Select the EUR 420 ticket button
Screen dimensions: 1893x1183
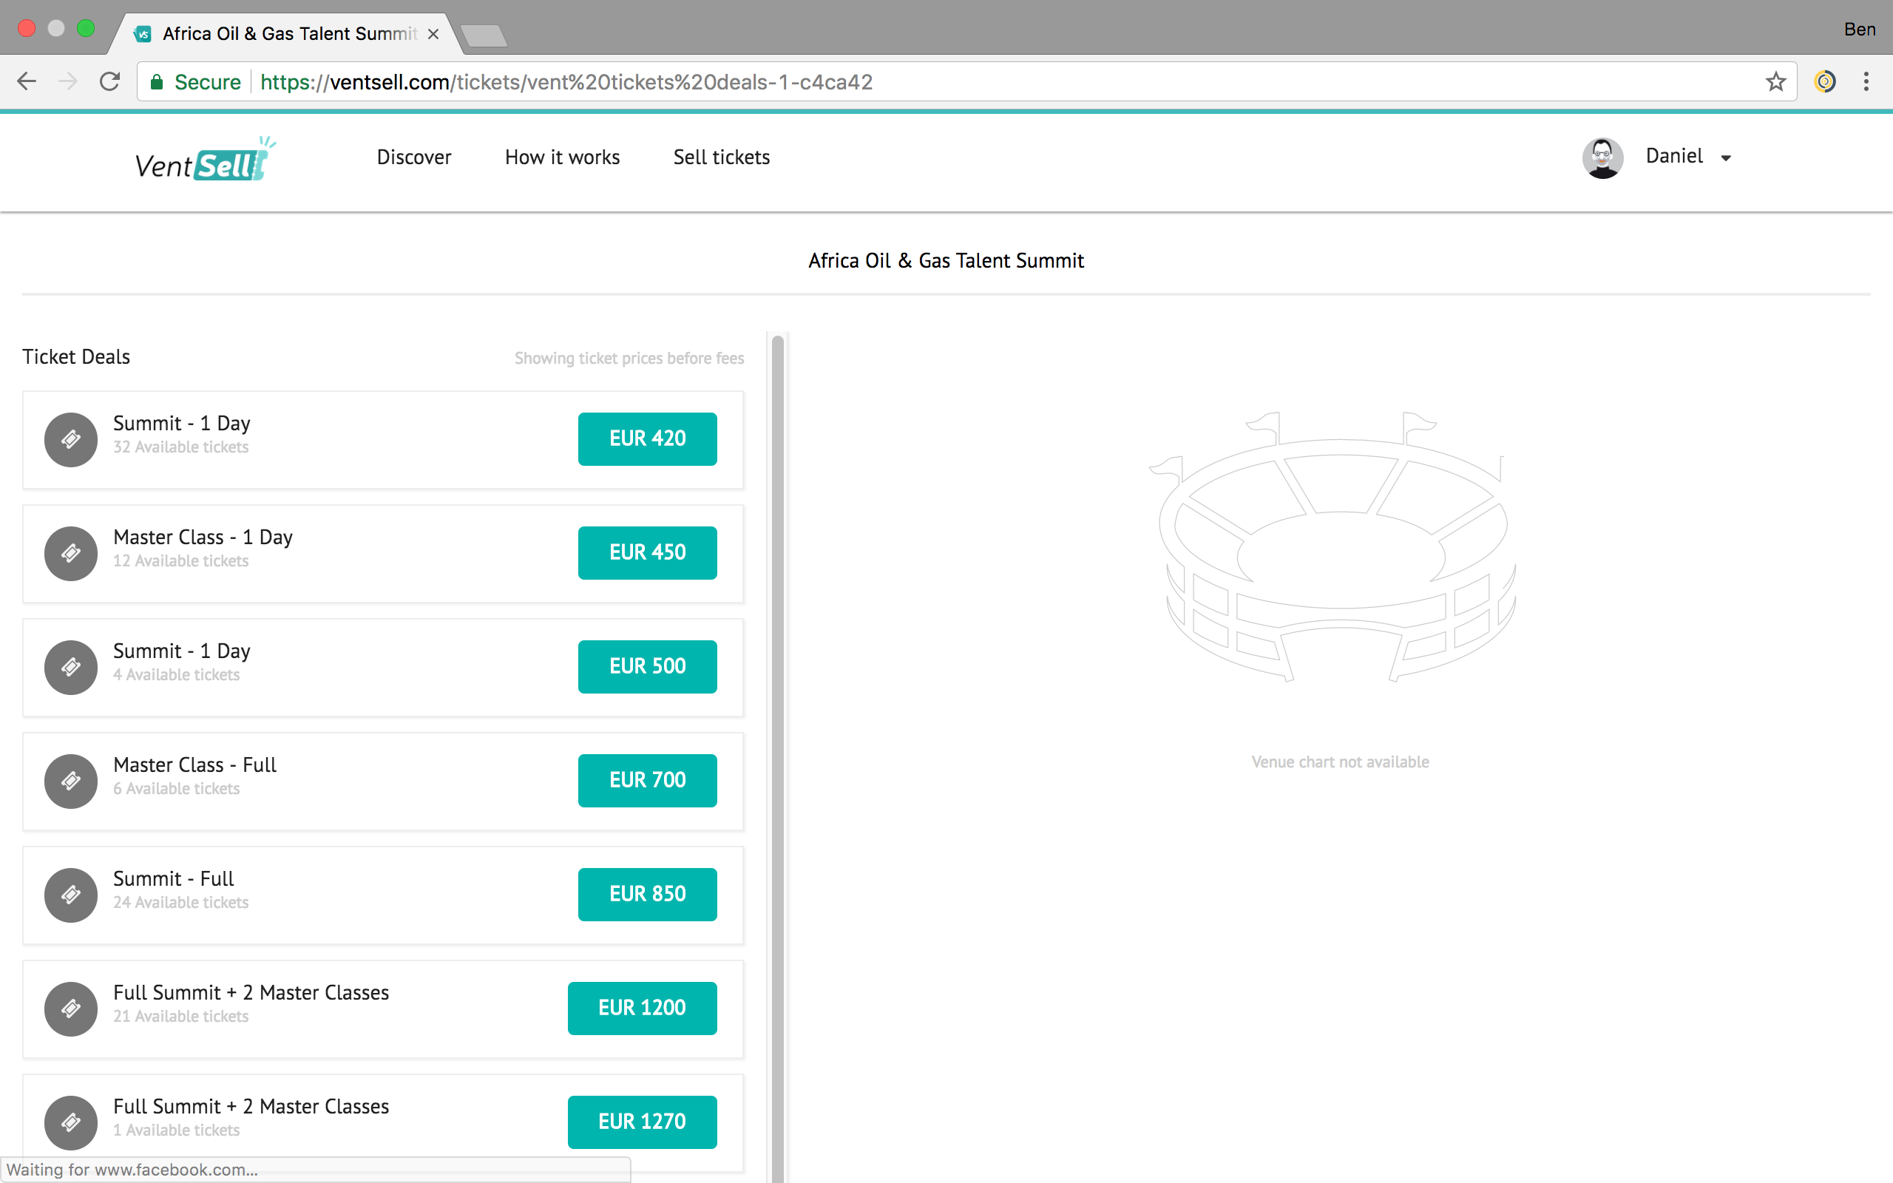(x=647, y=439)
